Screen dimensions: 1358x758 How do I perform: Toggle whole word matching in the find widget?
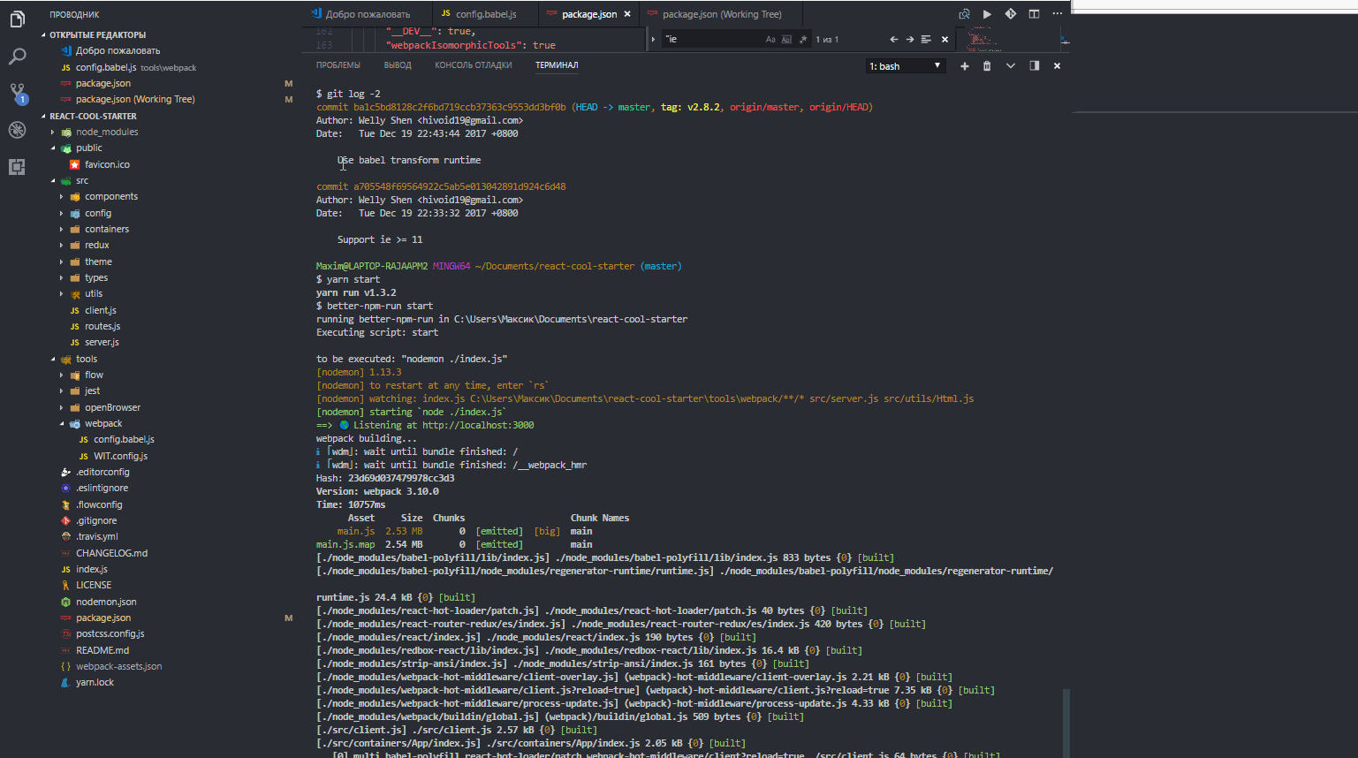[785, 39]
